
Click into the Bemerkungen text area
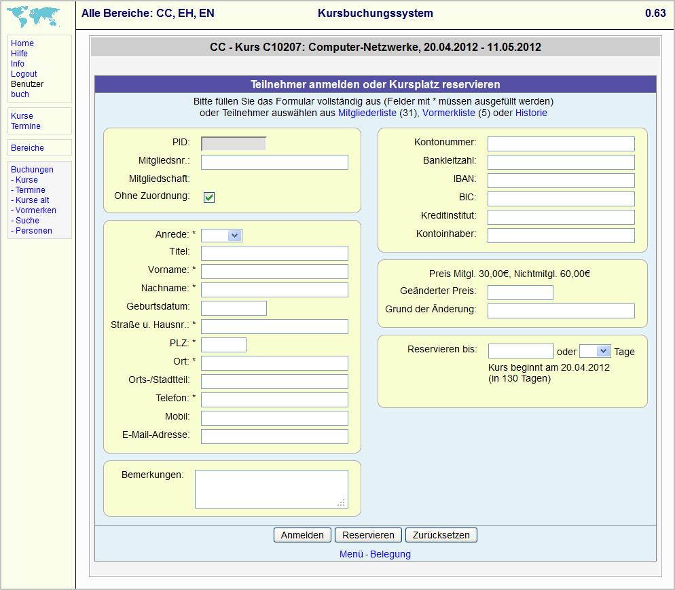272,489
